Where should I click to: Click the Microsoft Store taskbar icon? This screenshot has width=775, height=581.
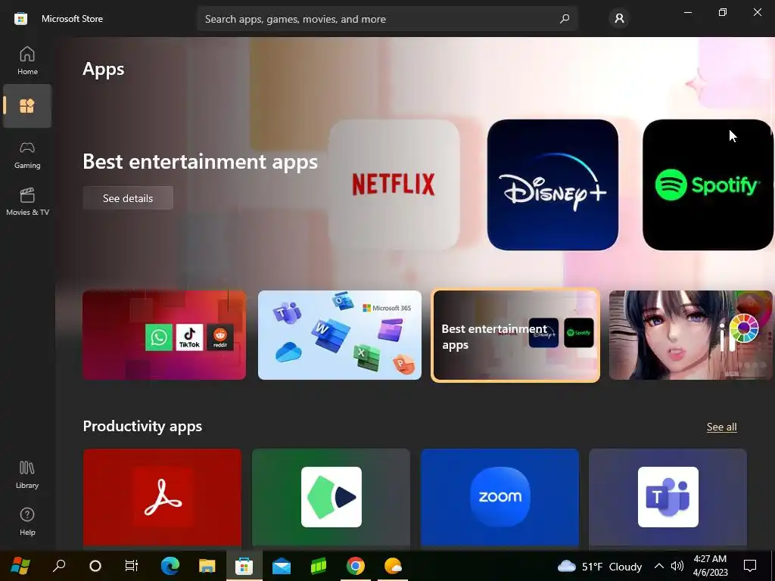point(244,566)
